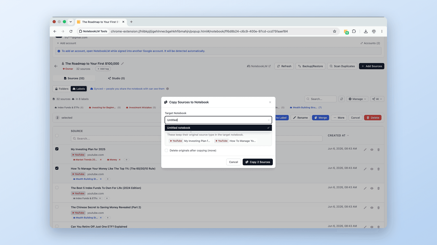
Task: Uncheck My Investing Plan for 2025 row
Action: tap(57, 149)
